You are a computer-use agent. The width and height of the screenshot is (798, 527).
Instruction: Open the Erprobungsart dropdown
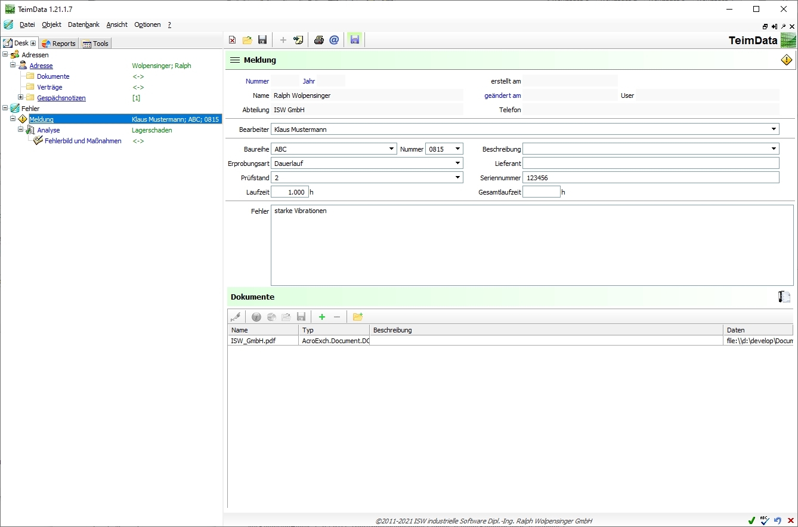coord(457,163)
